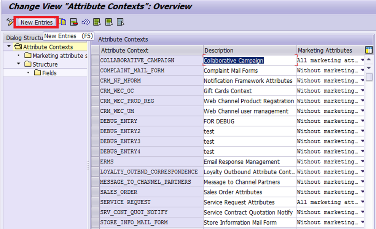Click the Deselect All icon
The image size is (376, 229).
(120, 22)
